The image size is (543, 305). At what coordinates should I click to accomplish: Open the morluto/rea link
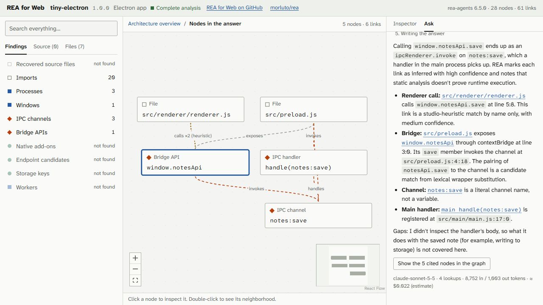284,8
